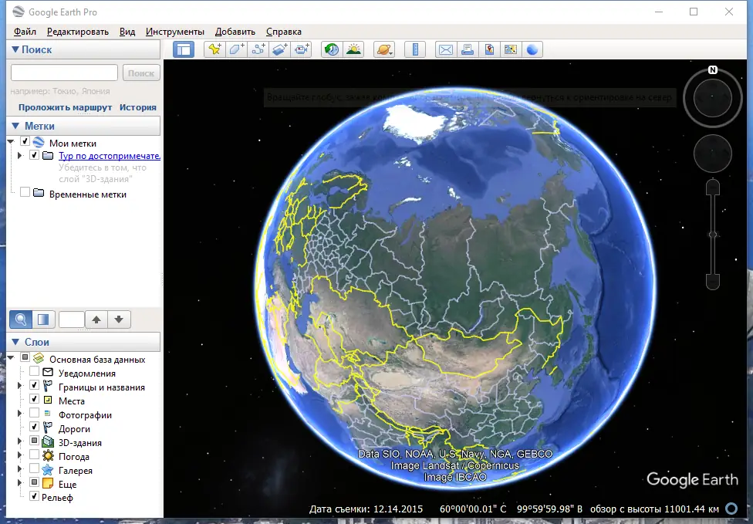753x524 pixels.
Task: Expand the 3D-здания layer entry
Action: 19,442
